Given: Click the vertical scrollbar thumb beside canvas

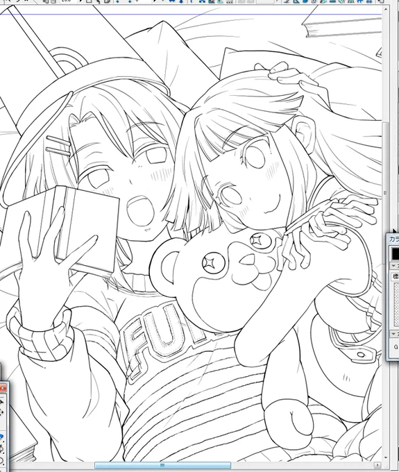Looking at the screenshot, I should pos(385,193).
